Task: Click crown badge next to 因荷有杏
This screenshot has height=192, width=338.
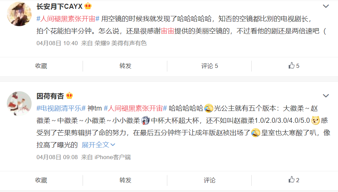Action: click(69, 95)
